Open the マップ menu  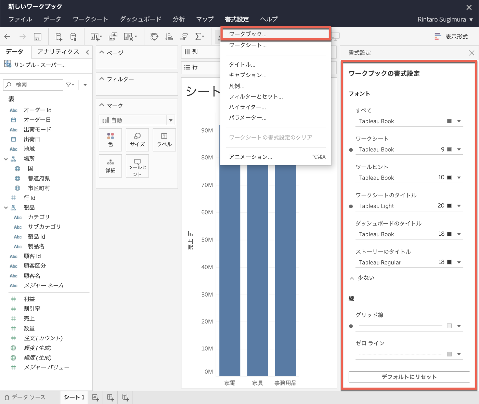coord(205,19)
